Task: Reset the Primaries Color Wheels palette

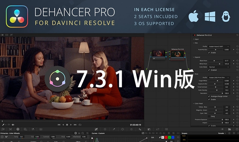Action: pos(87,133)
